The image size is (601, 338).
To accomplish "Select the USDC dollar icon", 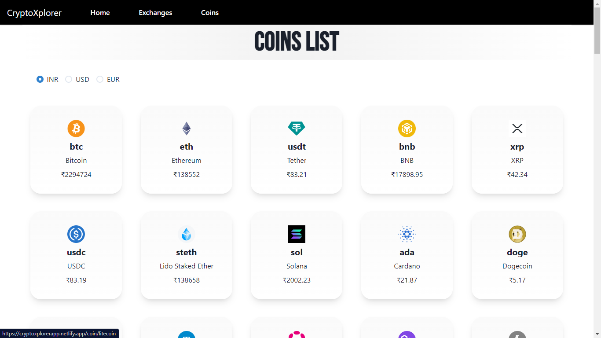I will (76, 234).
